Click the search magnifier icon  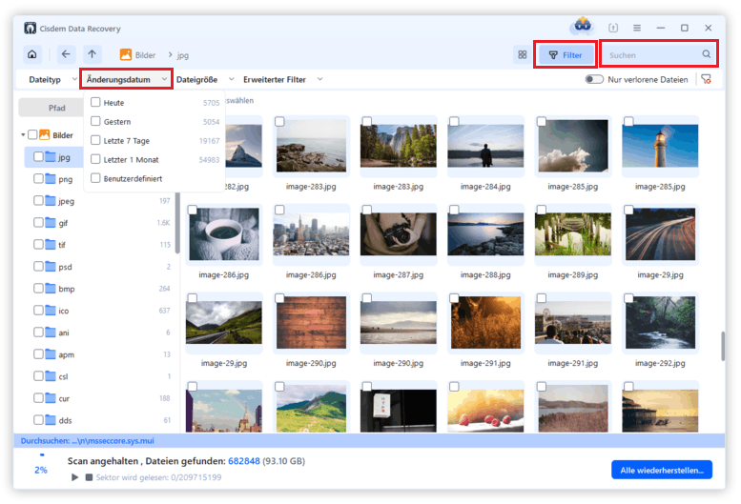tap(707, 55)
